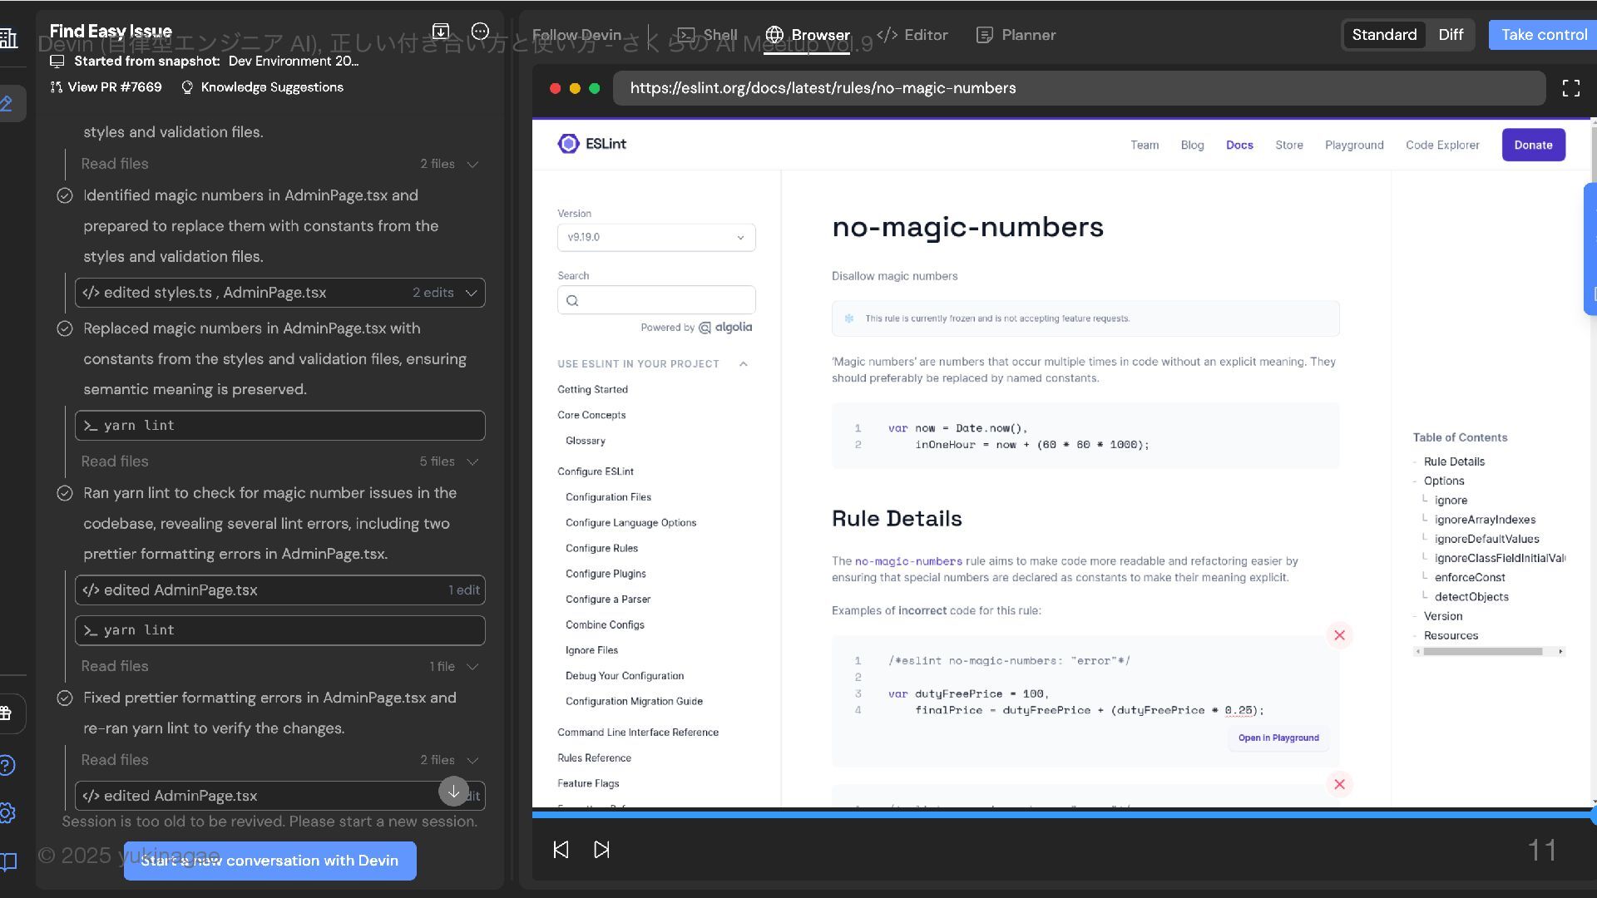Jump to Rule Details in Table of Contents

pyautogui.click(x=1454, y=461)
